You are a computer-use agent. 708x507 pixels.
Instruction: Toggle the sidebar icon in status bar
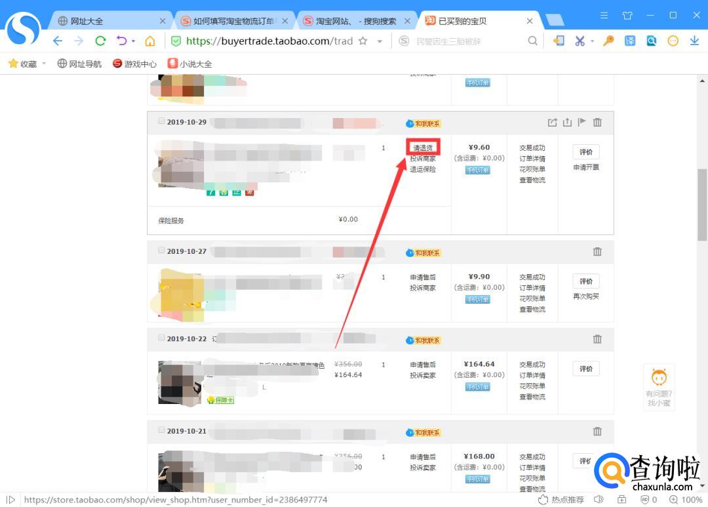tap(11, 500)
